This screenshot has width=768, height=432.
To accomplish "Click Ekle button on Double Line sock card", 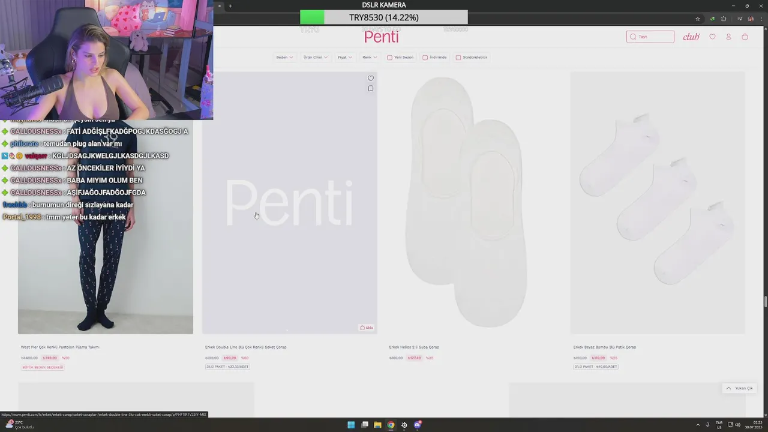I will 367,328.
